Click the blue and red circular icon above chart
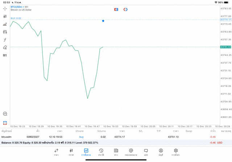Viewport: 232px width, 162px height. 125,9
